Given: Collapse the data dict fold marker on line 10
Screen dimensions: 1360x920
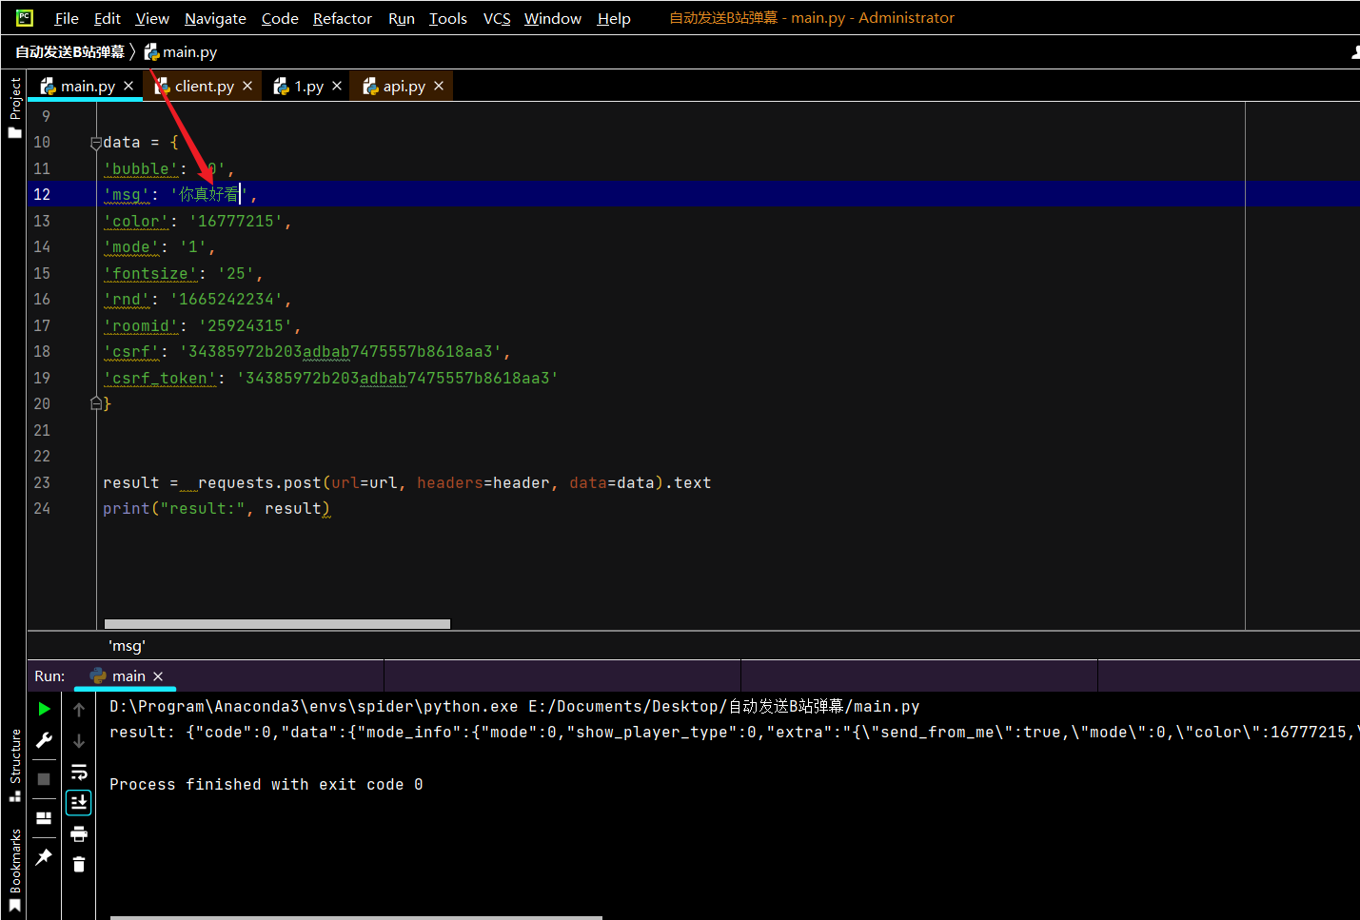Looking at the screenshot, I should [x=95, y=143].
